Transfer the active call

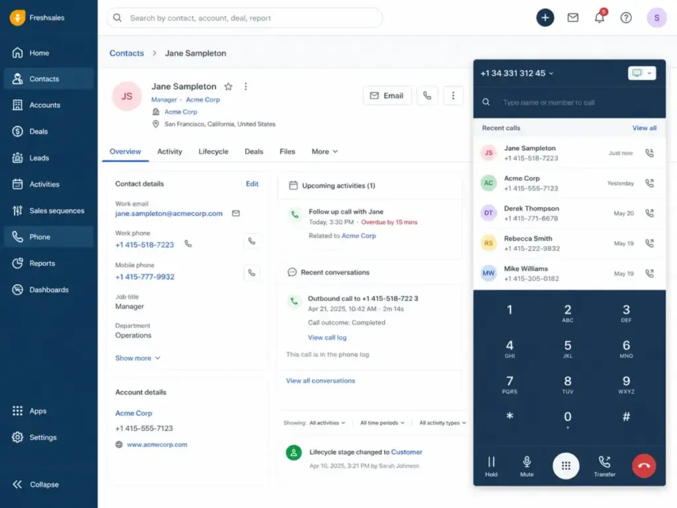tap(604, 466)
